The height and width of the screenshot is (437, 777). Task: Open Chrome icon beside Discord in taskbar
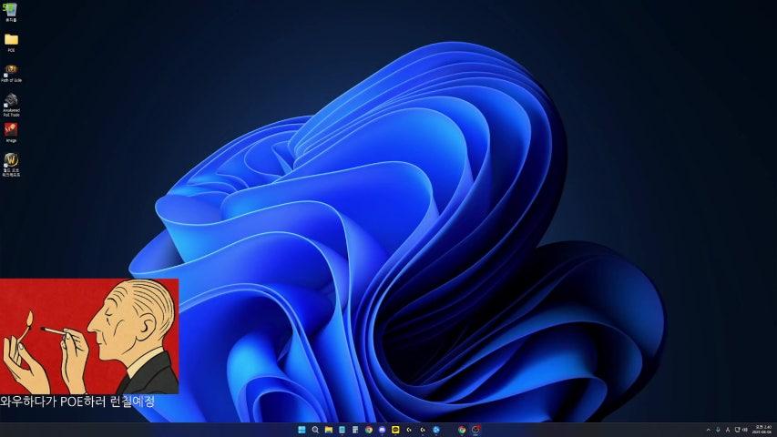(x=369, y=430)
